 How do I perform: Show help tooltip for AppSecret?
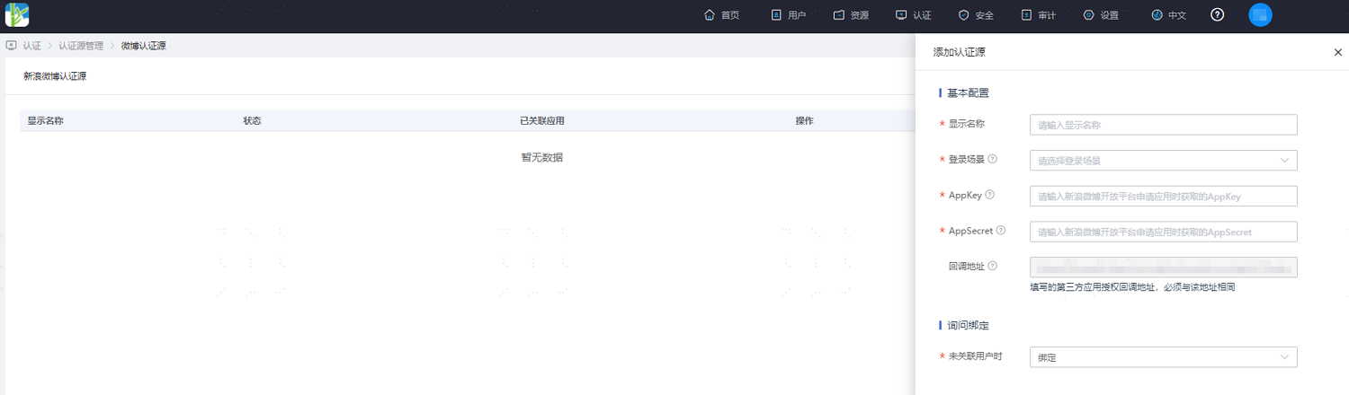pyautogui.click(x=1001, y=231)
